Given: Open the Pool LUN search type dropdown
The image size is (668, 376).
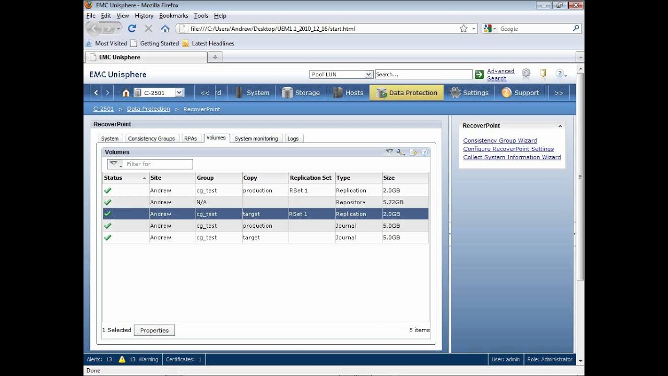Looking at the screenshot, I should (368, 74).
